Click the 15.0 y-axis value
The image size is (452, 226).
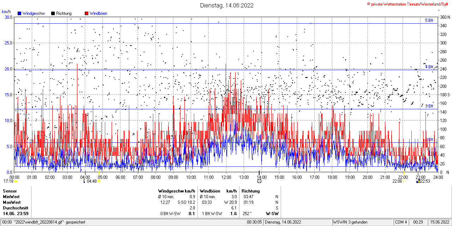pyautogui.click(x=8, y=94)
